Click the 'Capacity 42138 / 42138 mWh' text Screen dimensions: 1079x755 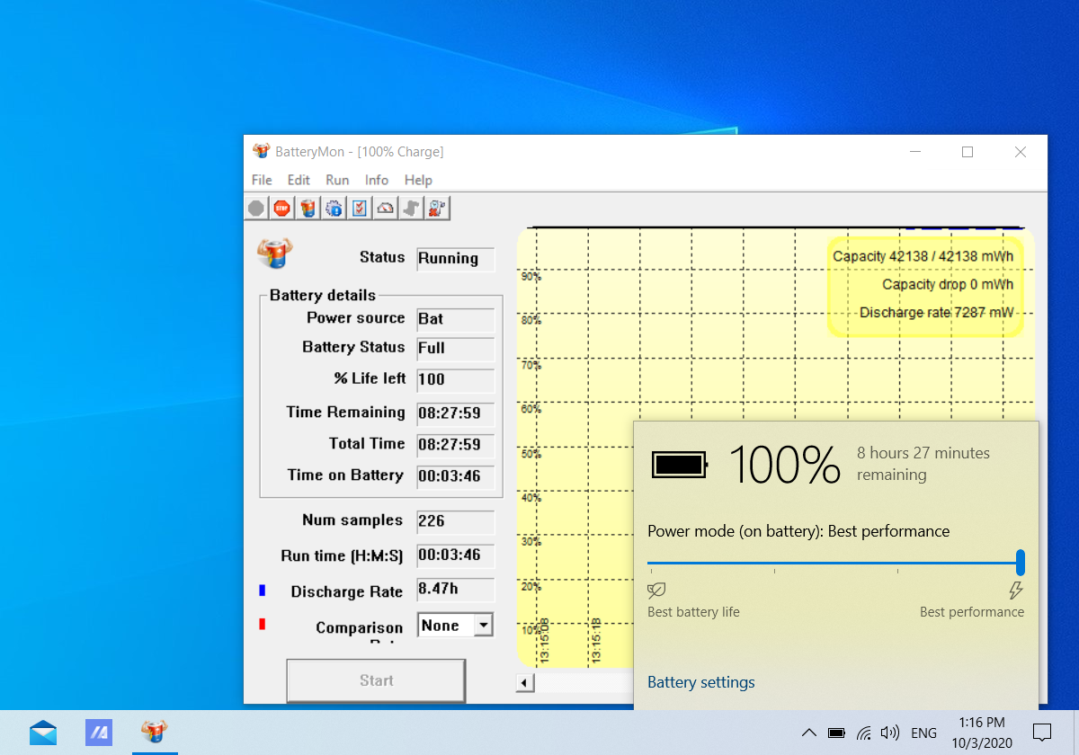[923, 256]
